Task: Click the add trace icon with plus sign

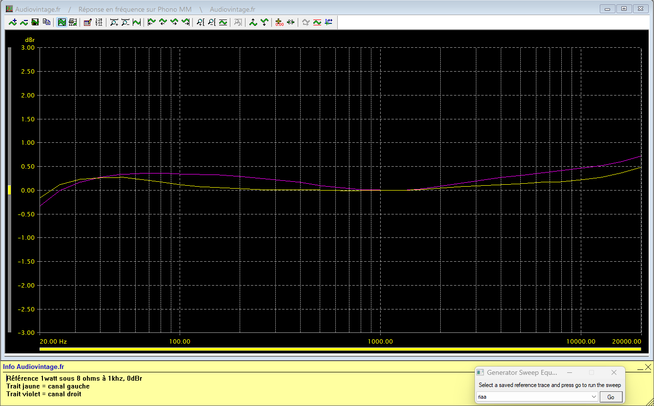Action: coord(13,22)
